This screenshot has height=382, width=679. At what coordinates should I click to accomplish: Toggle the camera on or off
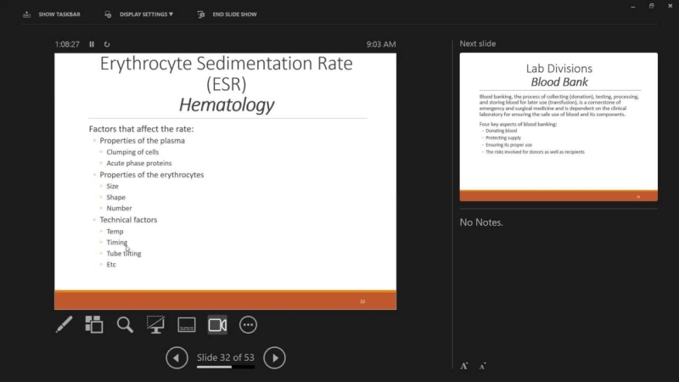coord(217,324)
